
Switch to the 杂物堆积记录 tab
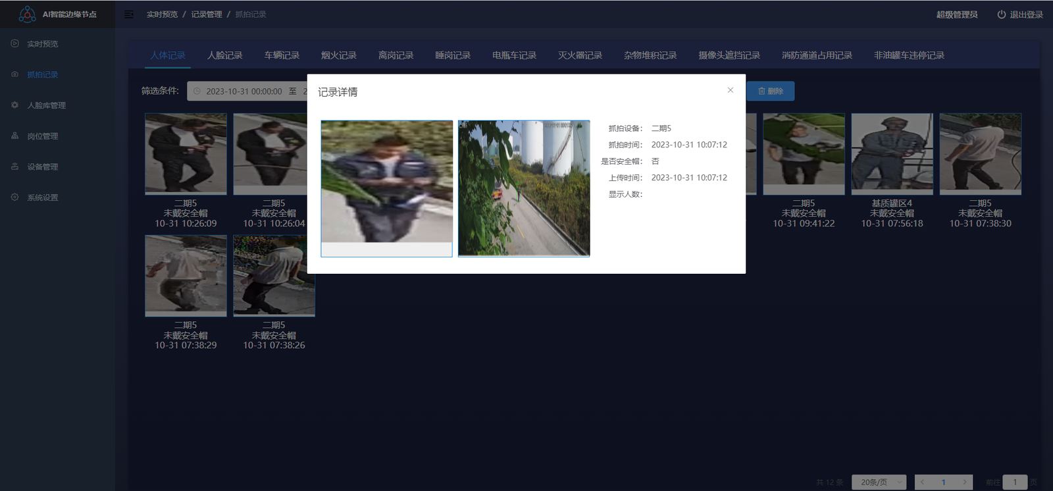pos(650,55)
